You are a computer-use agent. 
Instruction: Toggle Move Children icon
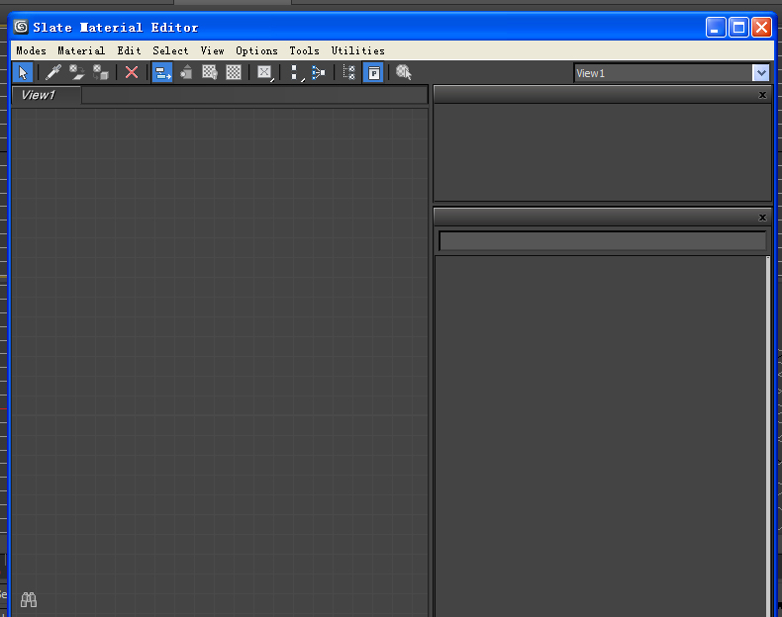click(162, 73)
